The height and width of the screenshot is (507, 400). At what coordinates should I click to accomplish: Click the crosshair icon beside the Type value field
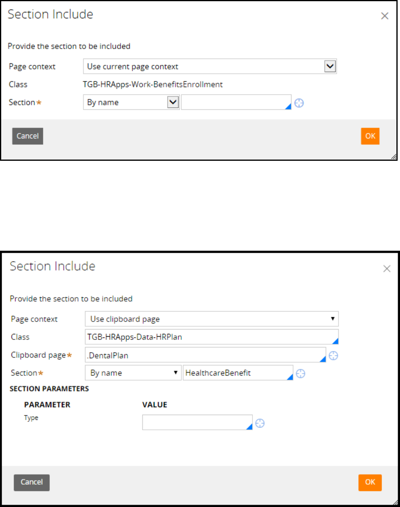click(260, 423)
